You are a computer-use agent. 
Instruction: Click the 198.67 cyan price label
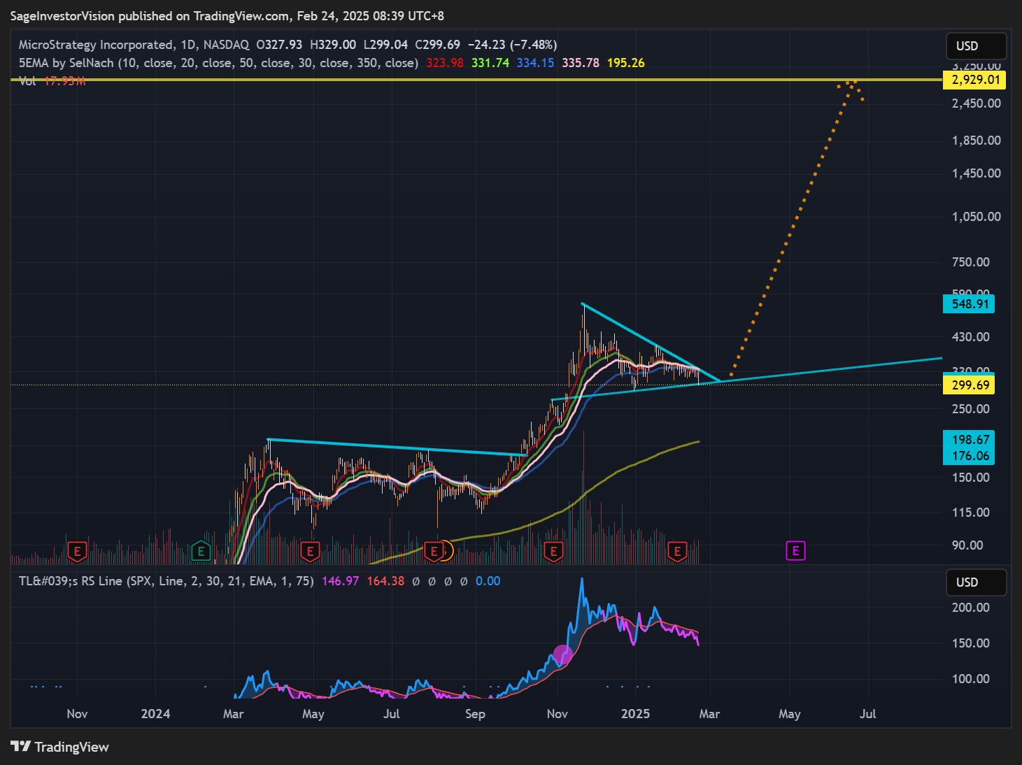coord(968,439)
